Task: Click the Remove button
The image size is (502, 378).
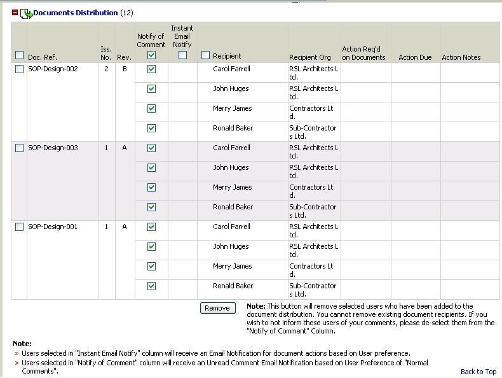Action: click(218, 308)
